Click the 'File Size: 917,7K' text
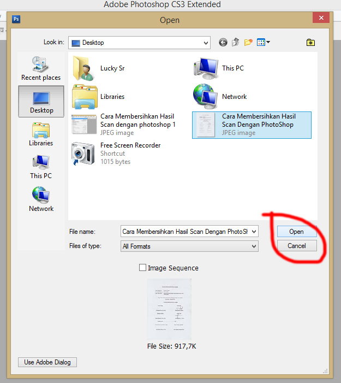 pos(171,346)
